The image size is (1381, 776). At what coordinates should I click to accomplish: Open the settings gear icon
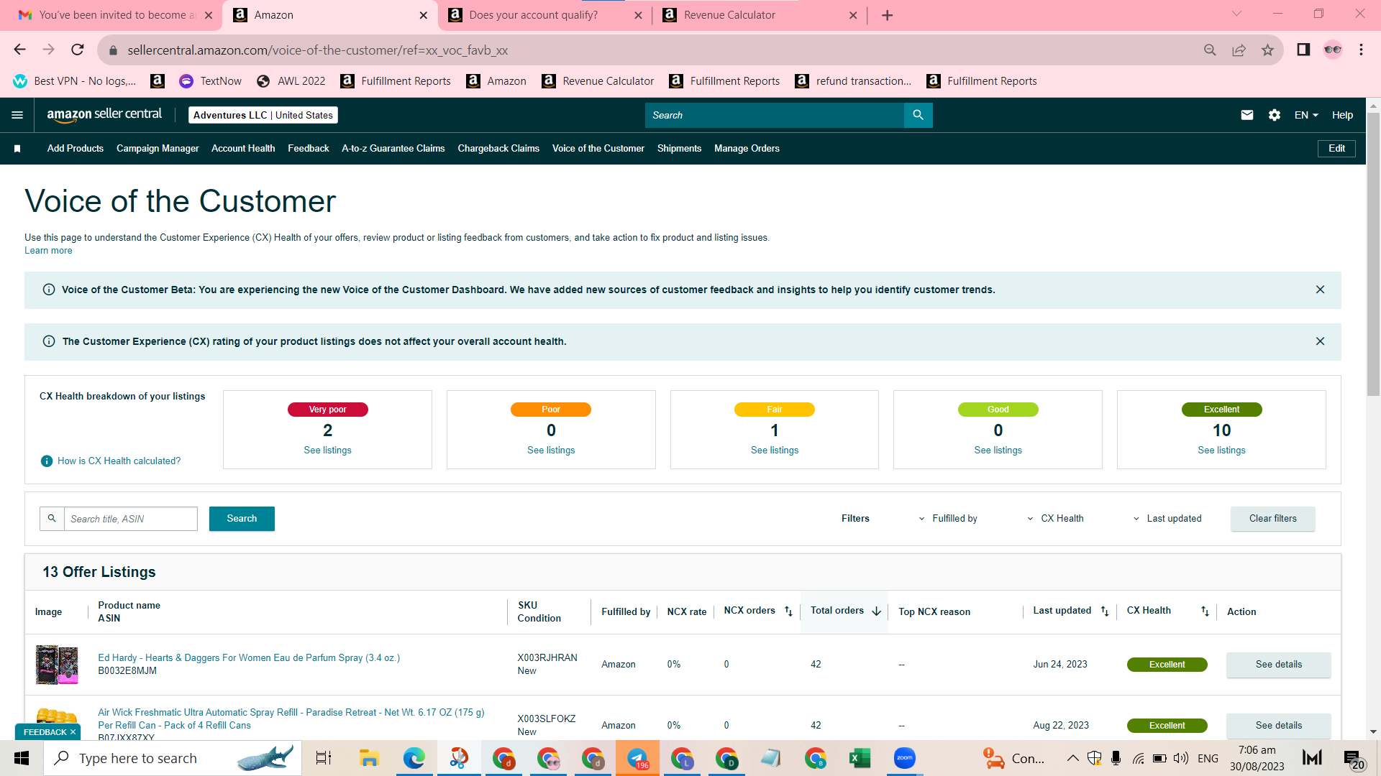point(1275,115)
